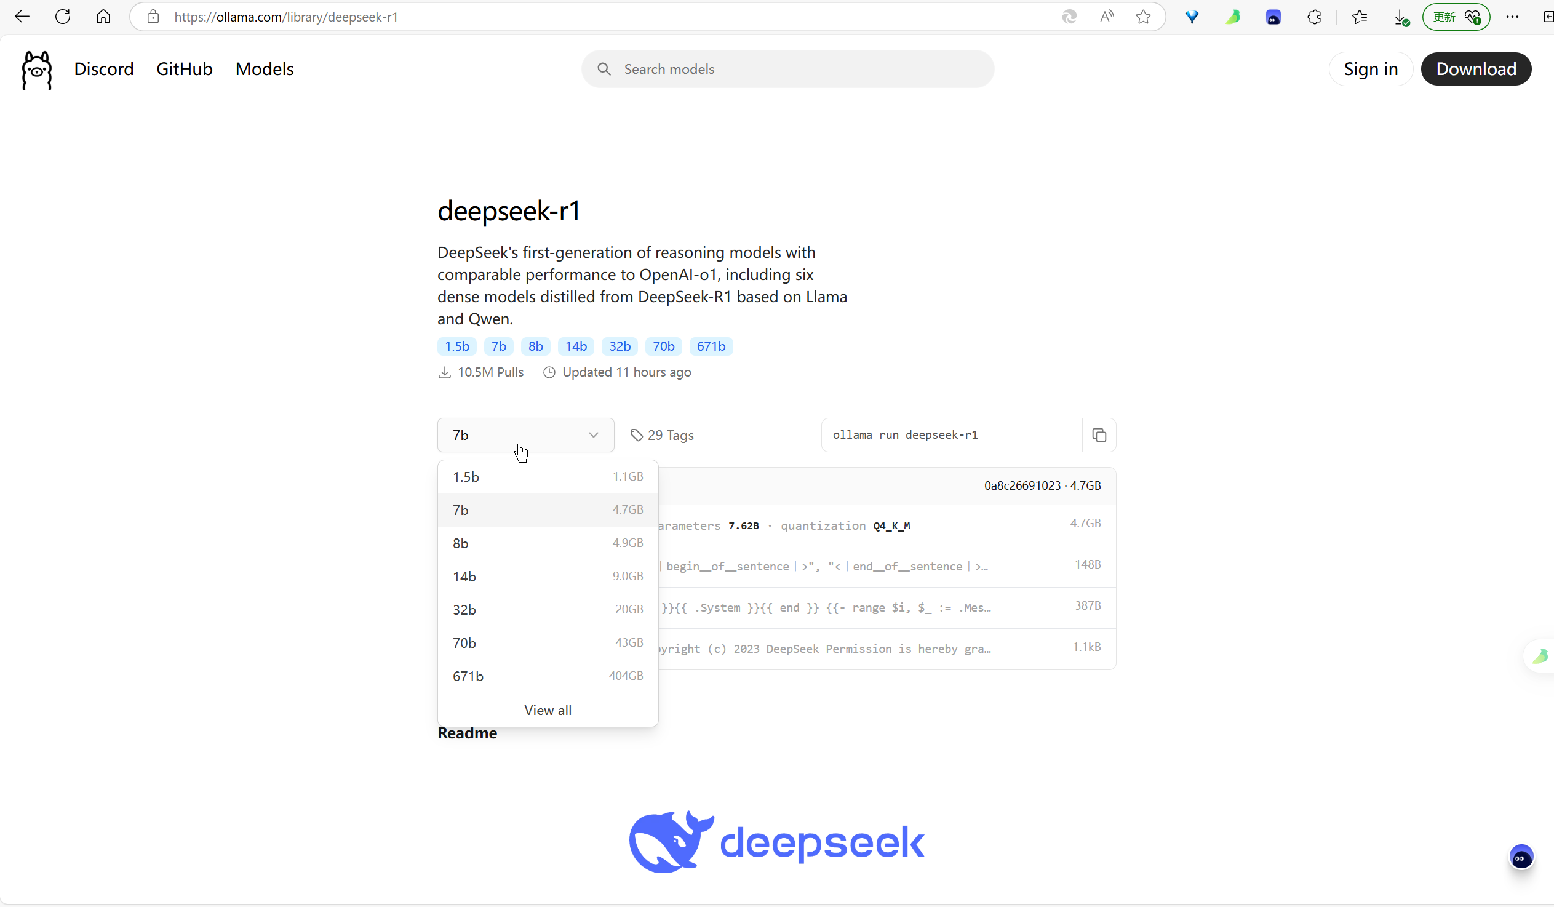Screen dimensions: 1554x907
Task: Go back with browser back arrow
Action: [x=22, y=17]
